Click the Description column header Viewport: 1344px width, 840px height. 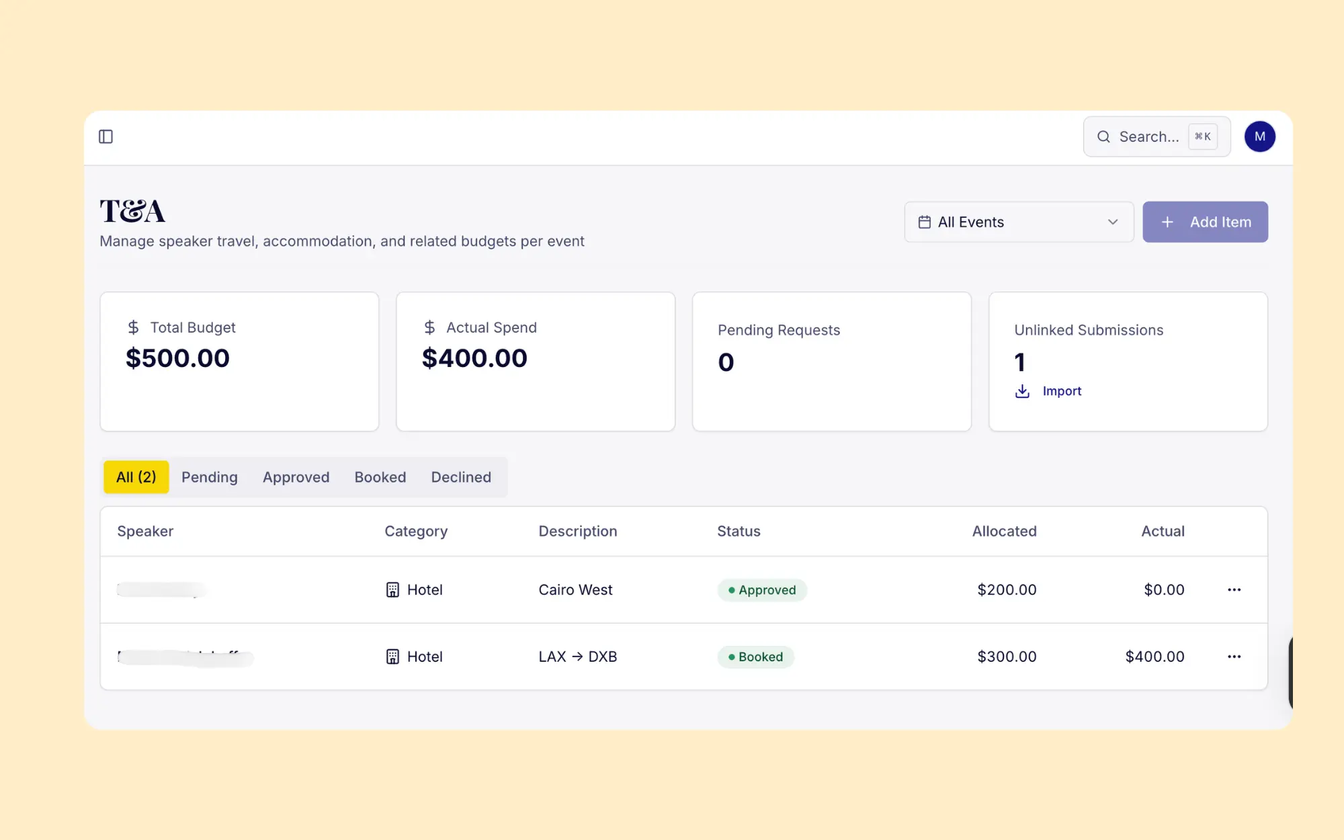[x=577, y=532]
